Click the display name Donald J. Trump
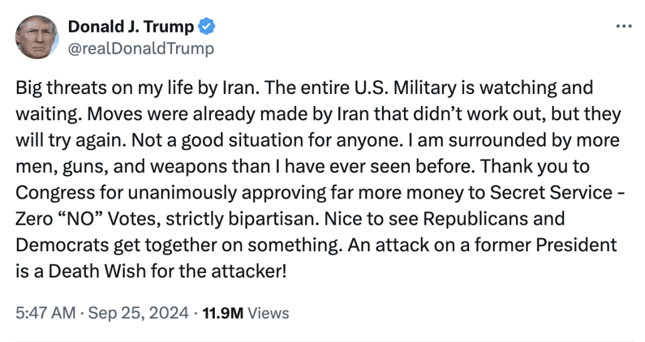Viewport: 645px width, 342px height. pos(132,26)
